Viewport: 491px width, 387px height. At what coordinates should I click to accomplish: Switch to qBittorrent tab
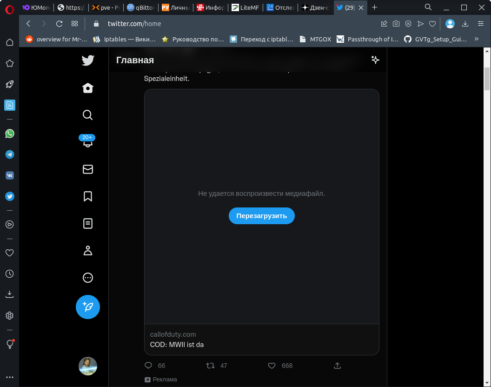[x=141, y=7]
